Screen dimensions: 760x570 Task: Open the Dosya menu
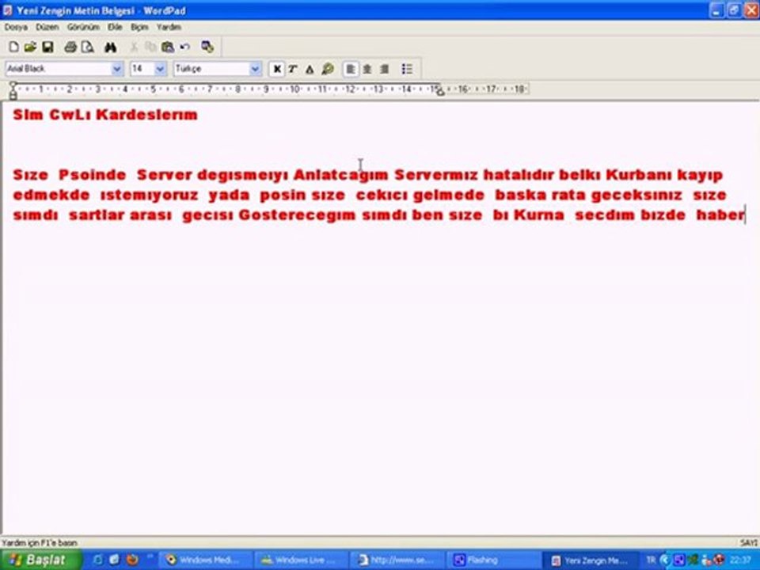[16, 27]
